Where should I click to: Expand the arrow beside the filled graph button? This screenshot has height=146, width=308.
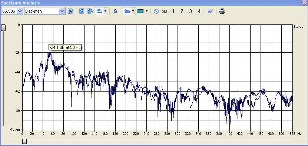coord(133,11)
